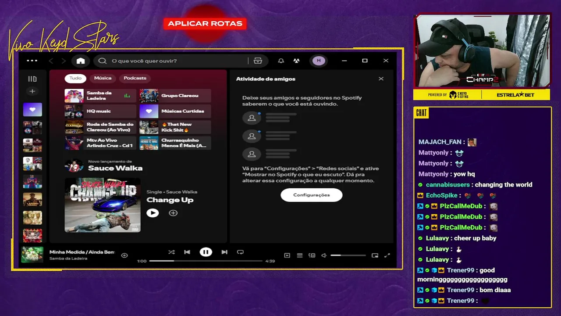Pause the current song

pyautogui.click(x=206, y=252)
